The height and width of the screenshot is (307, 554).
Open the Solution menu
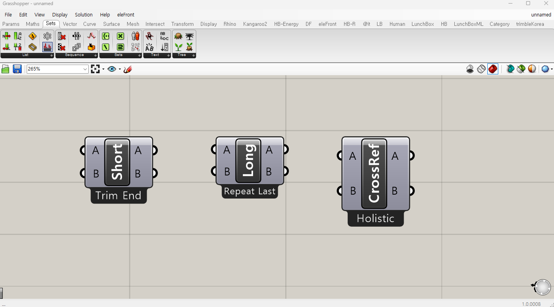coord(84,14)
